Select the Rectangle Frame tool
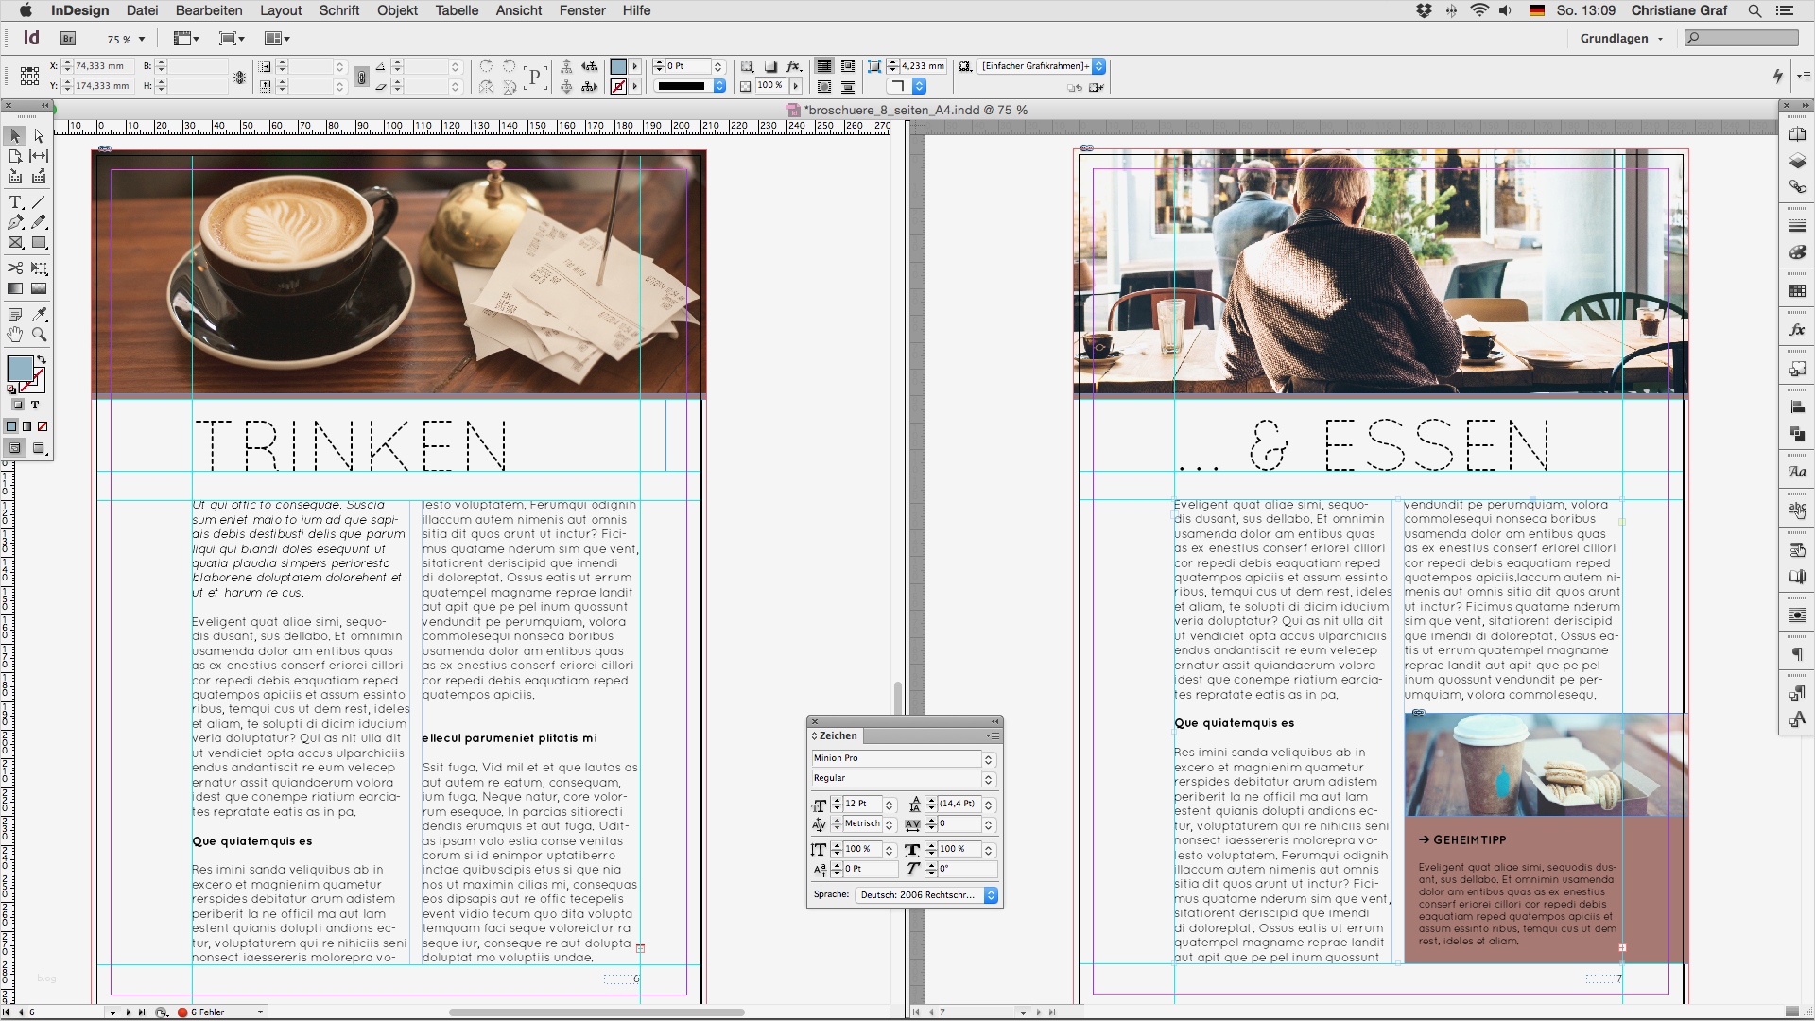Viewport: 1815px width, 1021px height. pyautogui.click(x=15, y=243)
